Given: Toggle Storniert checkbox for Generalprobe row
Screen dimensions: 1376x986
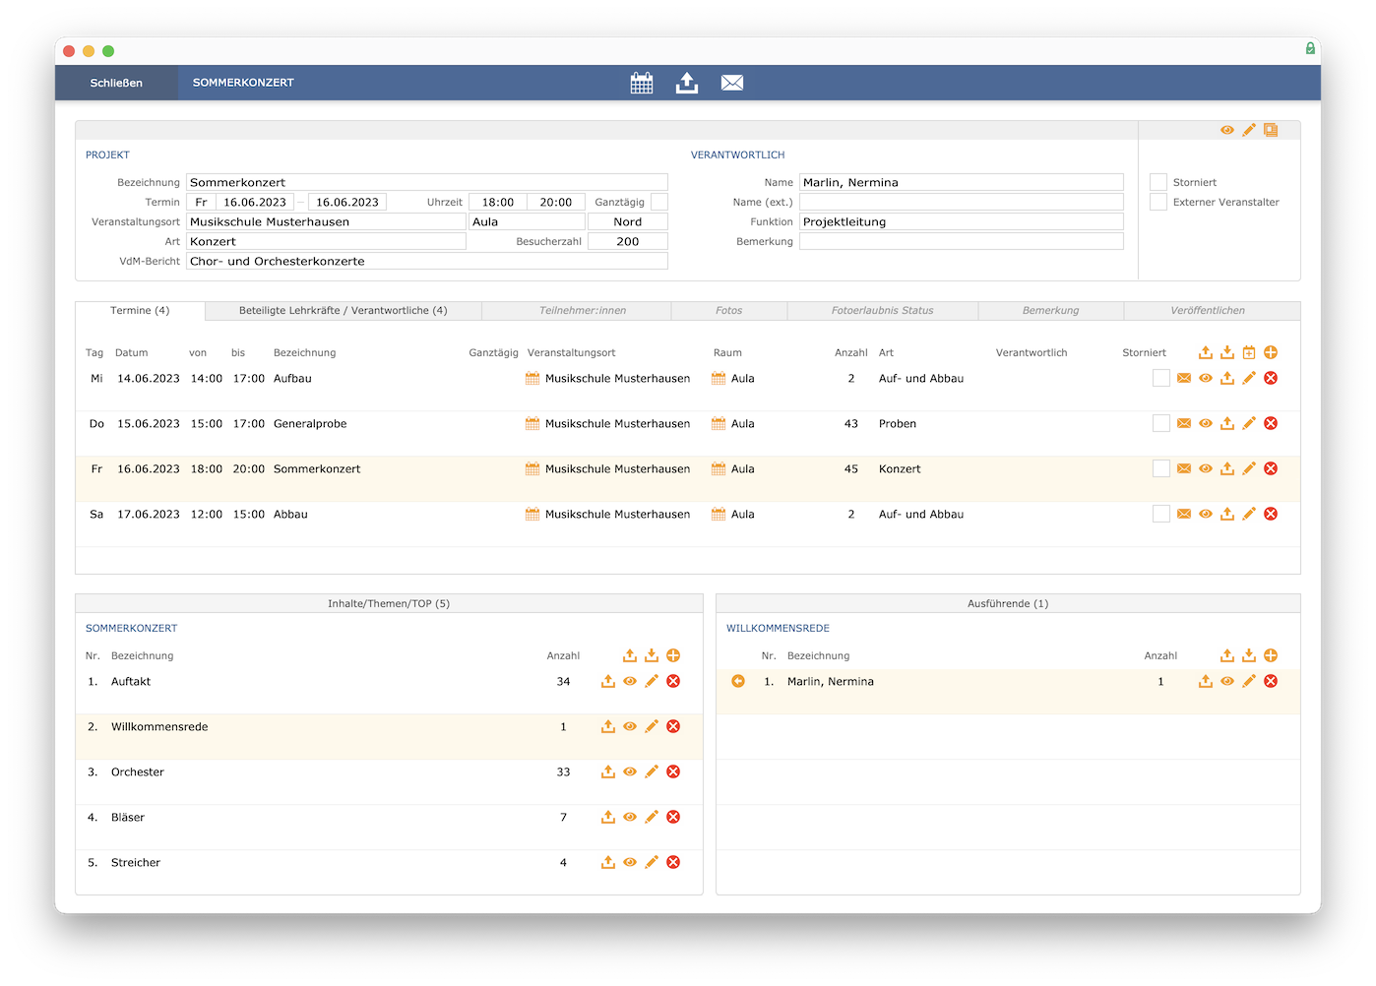Looking at the screenshot, I should tap(1161, 423).
